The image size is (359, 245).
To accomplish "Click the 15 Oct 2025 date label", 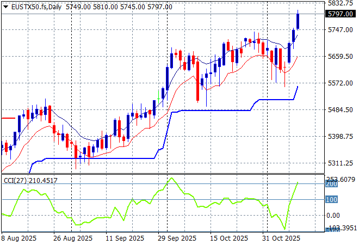I will 229,238.
